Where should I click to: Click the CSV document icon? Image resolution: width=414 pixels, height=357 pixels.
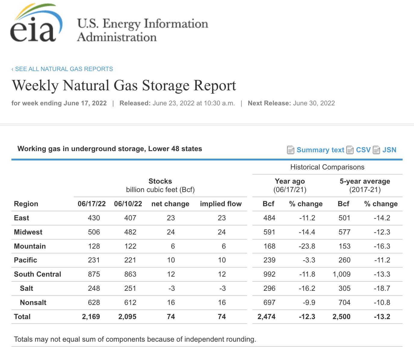(350, 150)
